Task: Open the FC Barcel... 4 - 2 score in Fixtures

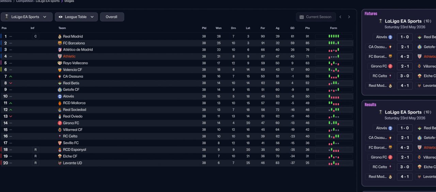Action: [x=405, y=57]
